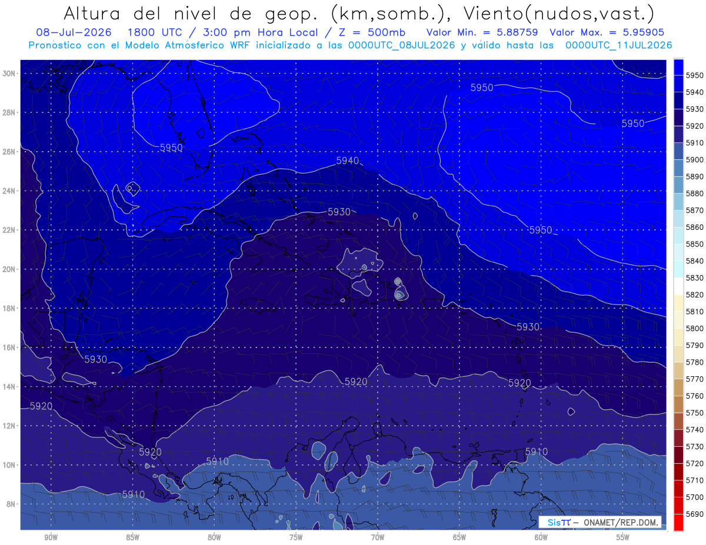Click the 5940 contour label on map
The height and width of the screenshot is (545, 706).
pyautogui.click(x=347, y=160)
